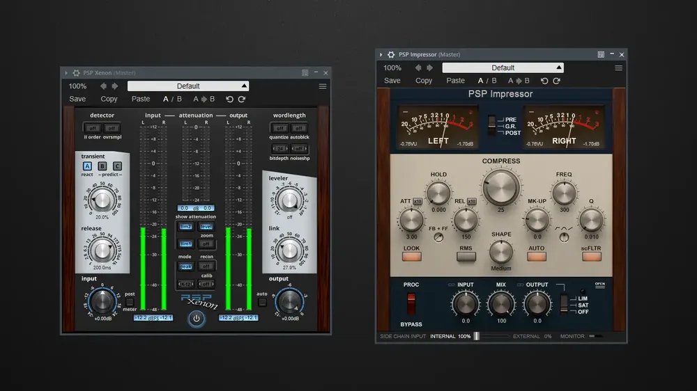Open PSP Xenon hamburger menu
This screenshot has width=697, height=391.
pyautogui.click(x=323, y=86)
